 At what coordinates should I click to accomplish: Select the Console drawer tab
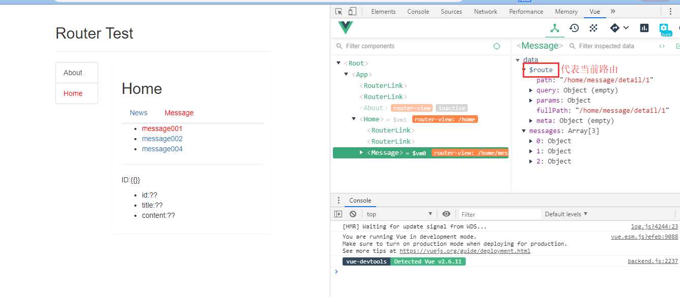[x=360, y=201]
